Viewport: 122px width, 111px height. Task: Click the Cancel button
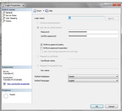click(111, 106)
